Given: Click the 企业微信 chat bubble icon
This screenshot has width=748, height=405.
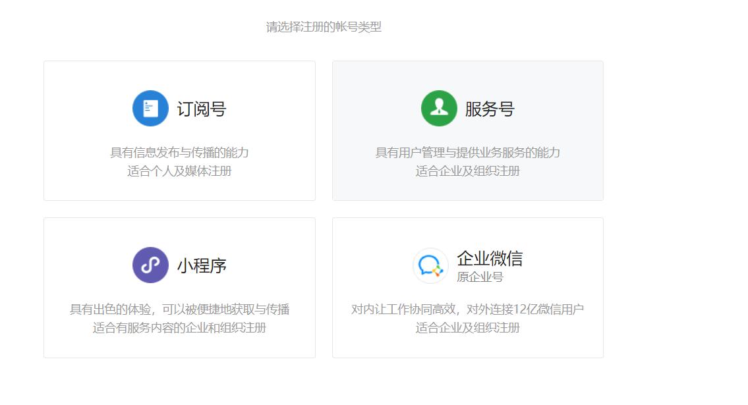Looking at the screenshot, I should tap(429, 264).
